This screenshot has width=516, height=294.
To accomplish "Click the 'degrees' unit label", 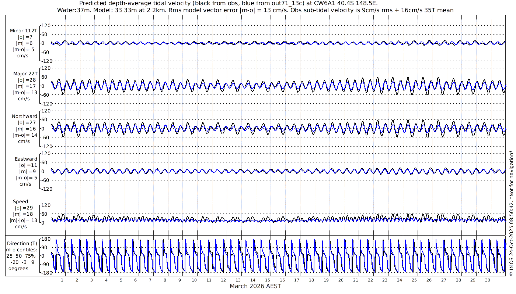I will point(18,268).
